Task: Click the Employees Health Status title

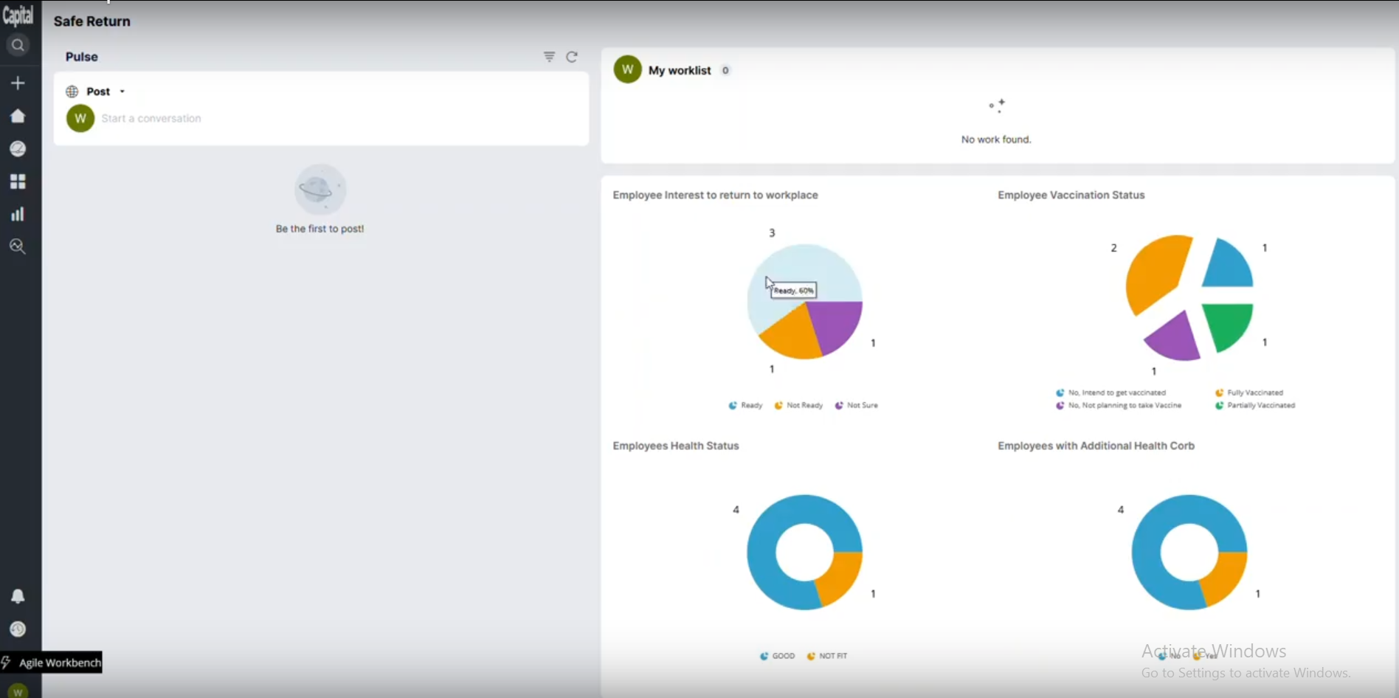Action: pos(676,446)
